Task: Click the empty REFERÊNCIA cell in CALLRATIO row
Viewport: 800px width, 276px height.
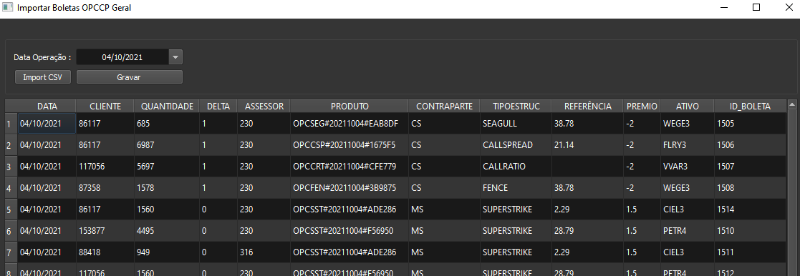Action: click(587, 167)
